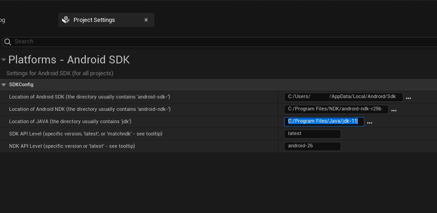Click the Android NDK path text box
Image resolution: width=437 pixels, height=213 pixels.
point(336,109)
